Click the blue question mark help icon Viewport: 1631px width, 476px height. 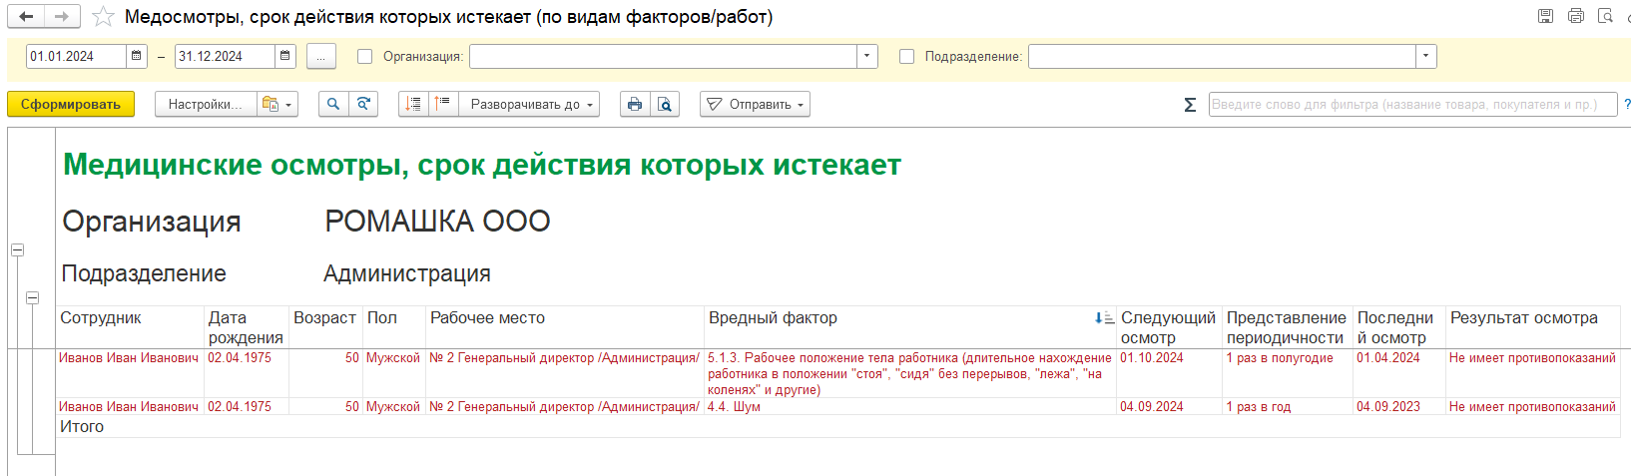(x=1627, y=104)
